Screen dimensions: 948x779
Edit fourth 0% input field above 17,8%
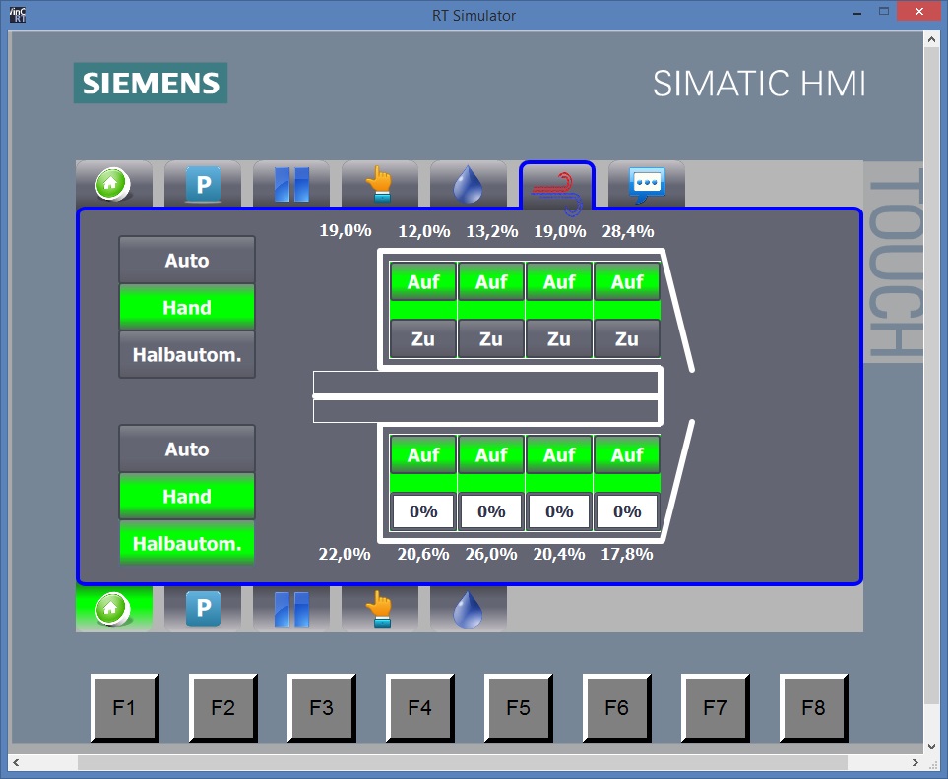pyautogui.click(x=627, y=511)
